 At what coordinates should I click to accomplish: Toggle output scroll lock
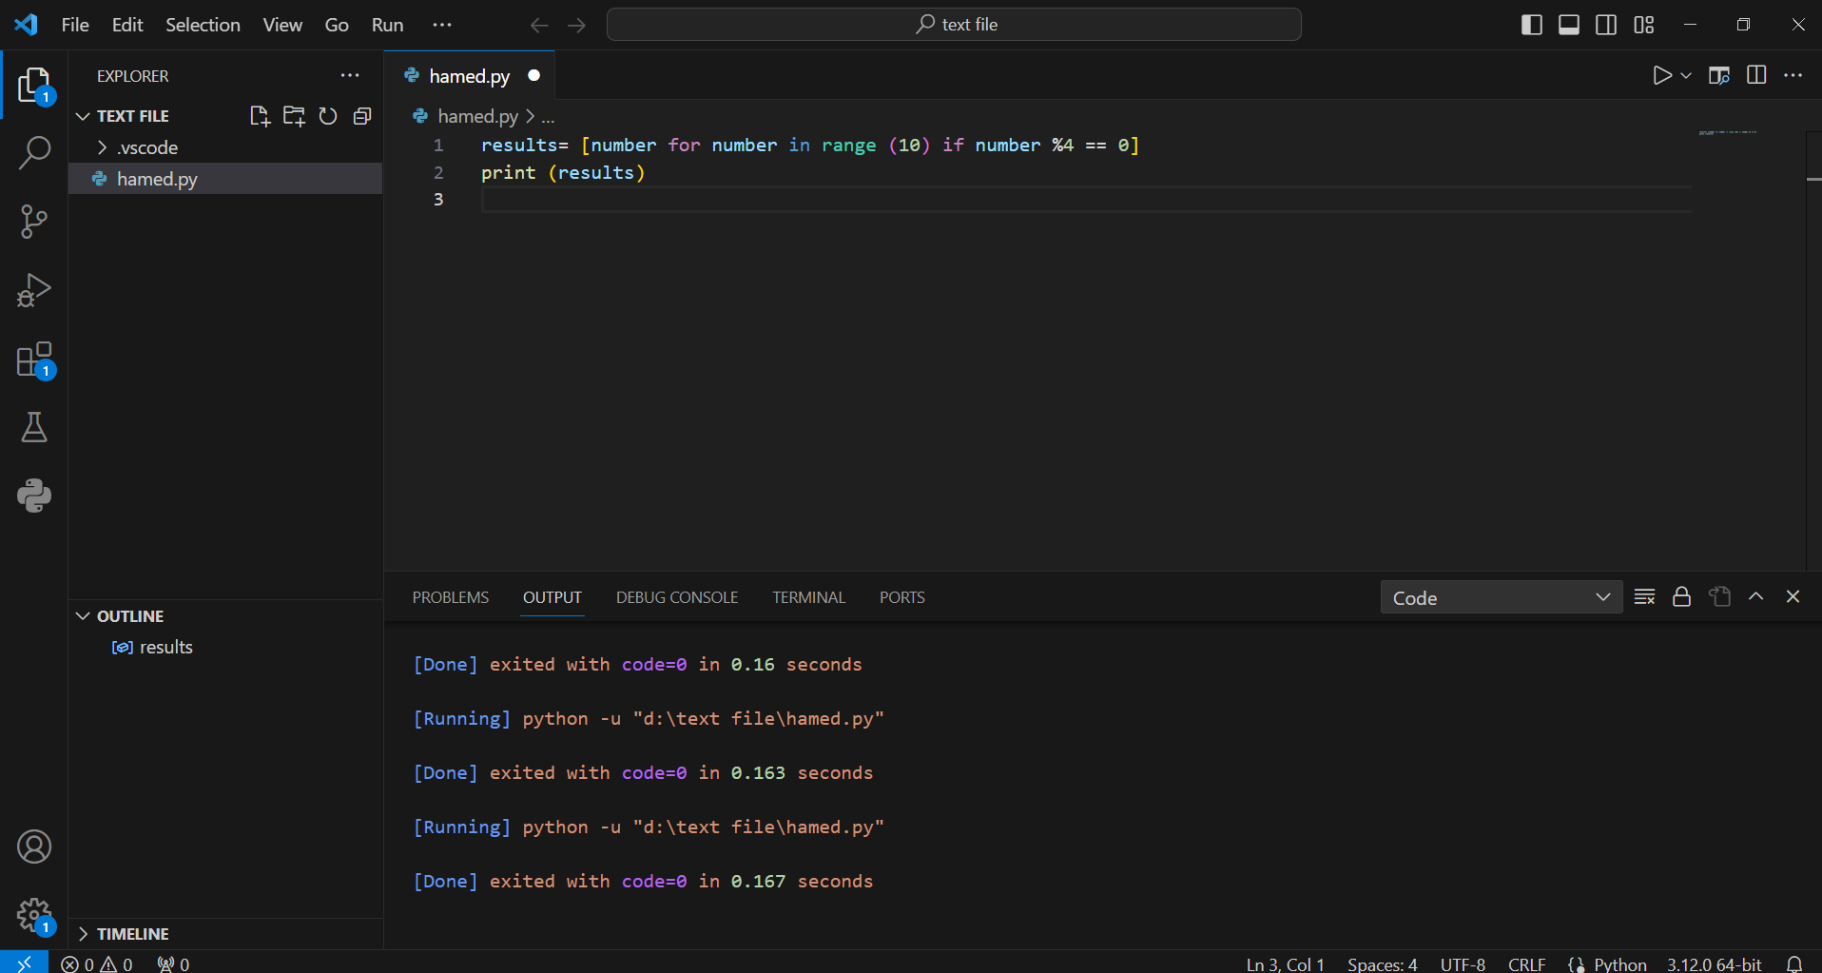[x=1681, y=596]
